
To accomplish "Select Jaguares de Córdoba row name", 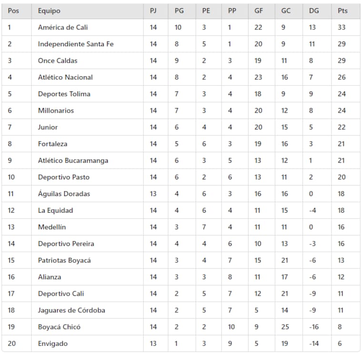I will coord(71,311).
